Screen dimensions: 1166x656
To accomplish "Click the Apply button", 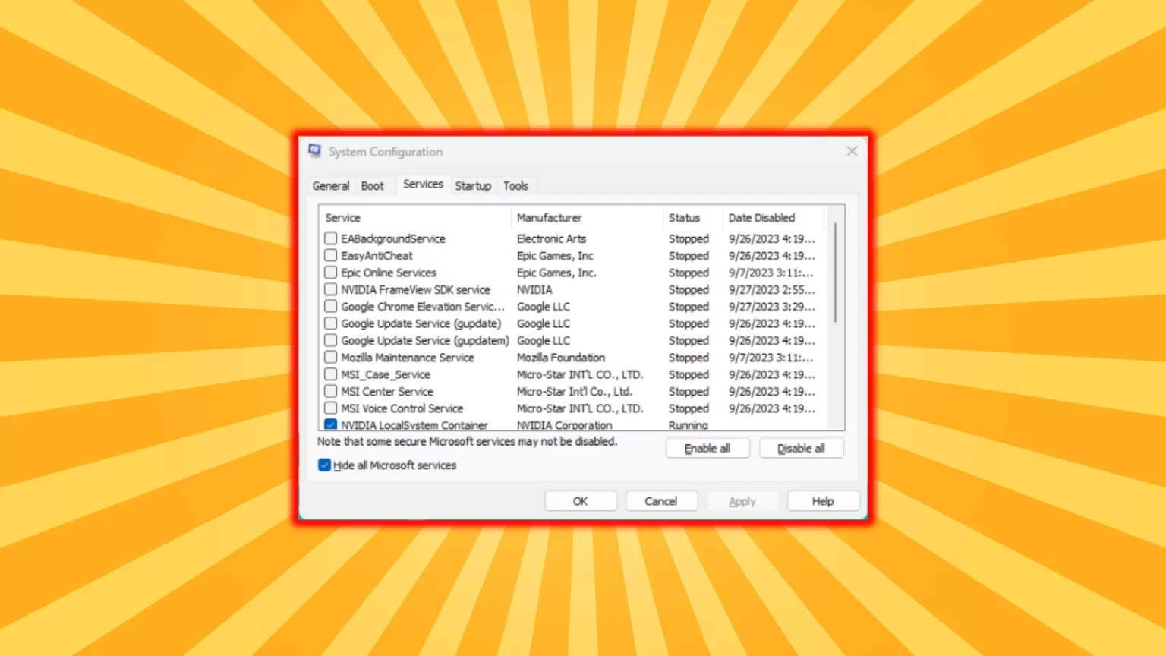I will (x=742, y=502).
